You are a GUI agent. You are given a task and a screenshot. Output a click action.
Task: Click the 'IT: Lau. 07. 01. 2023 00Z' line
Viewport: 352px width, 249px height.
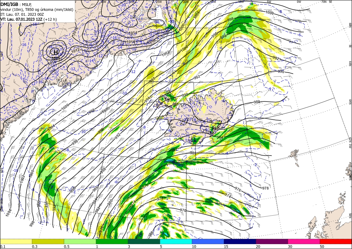point(22,14)
